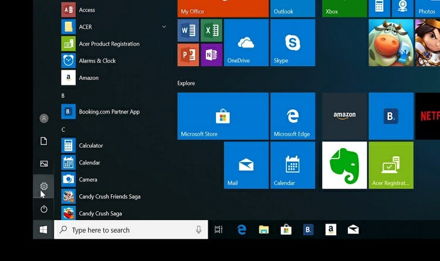The image size is (440, 261).
Task: Open Mail from the taskbar
Action: click(x=353, y=229)
